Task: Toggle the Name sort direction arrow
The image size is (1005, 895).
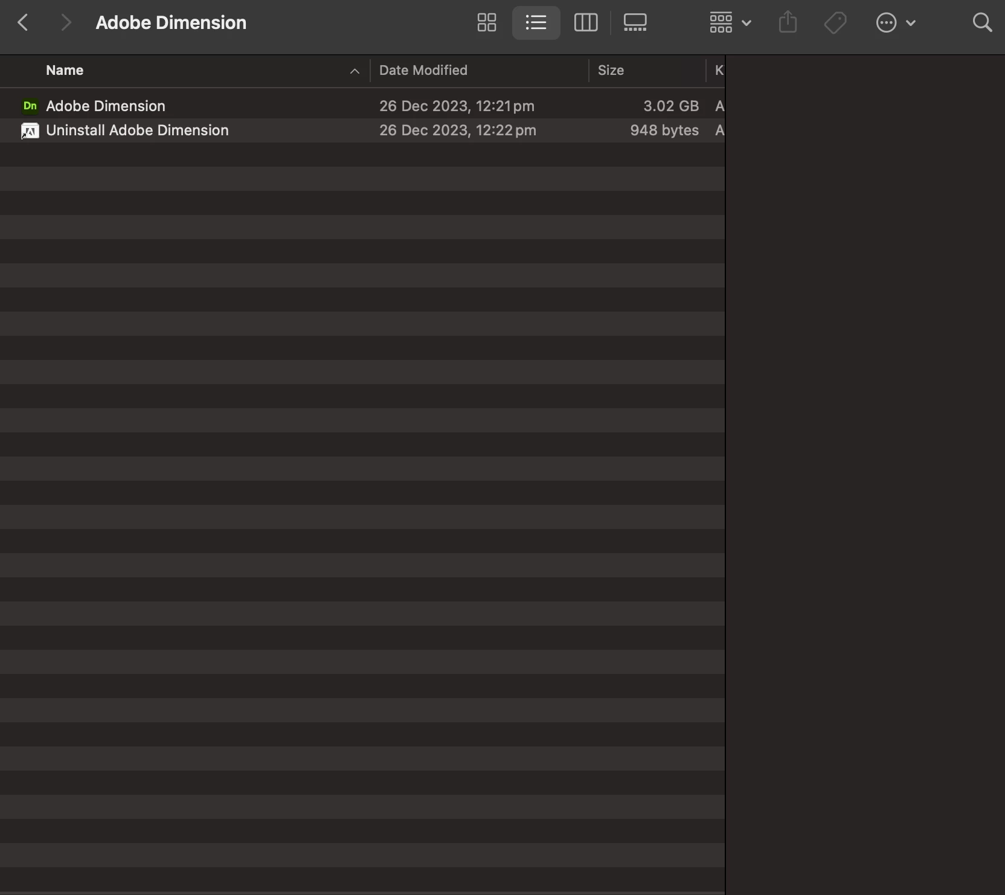Action: 355,71
